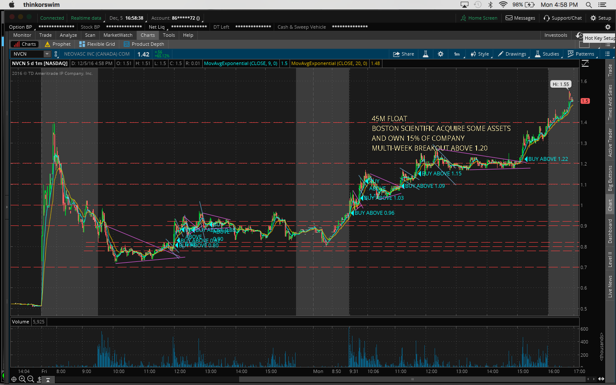This screenshot has width=616, height=385.
Task: Click the Time Machine icon in menu bar
Action: point(478,5)
